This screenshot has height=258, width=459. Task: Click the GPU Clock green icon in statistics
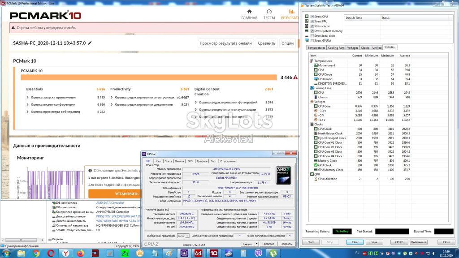(x=316, y=165)
